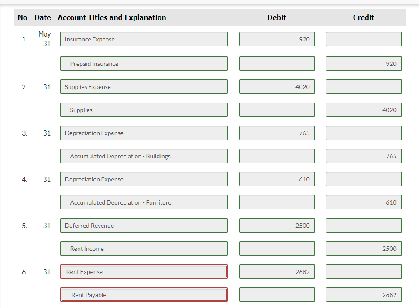Viewport: 419px width, 308px height.
Task: Click the Credit column header
Action: click(364, 17)
